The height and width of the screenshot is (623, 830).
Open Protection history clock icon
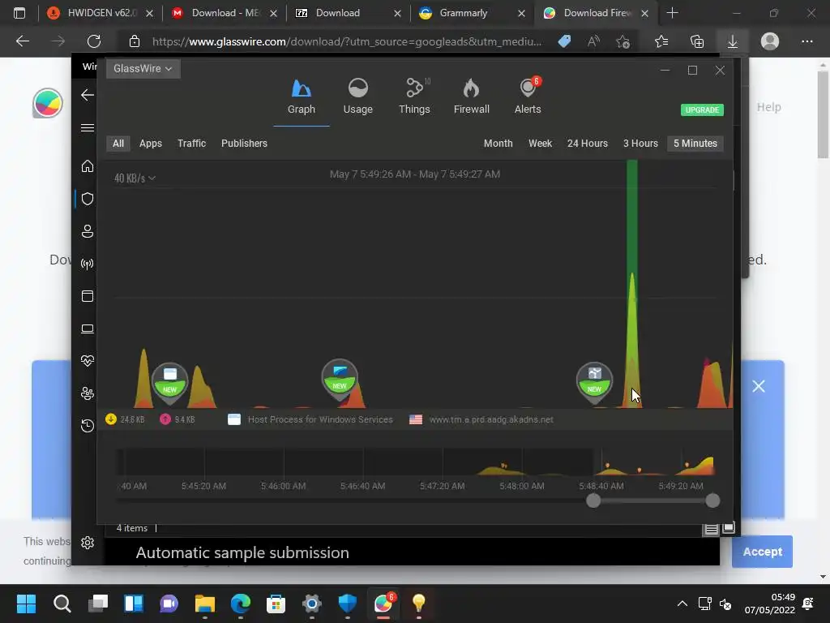point(88,425)
